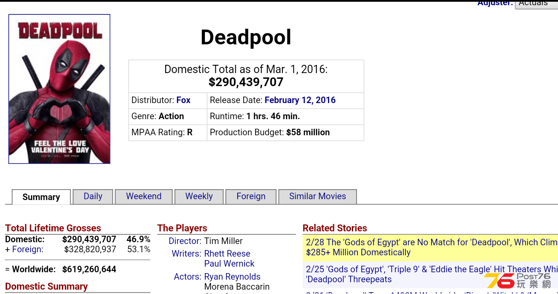Screen dimensions: 558x294
Task: Click the domestic total $290,439,707 heading
Action: [x=246, y=82]
